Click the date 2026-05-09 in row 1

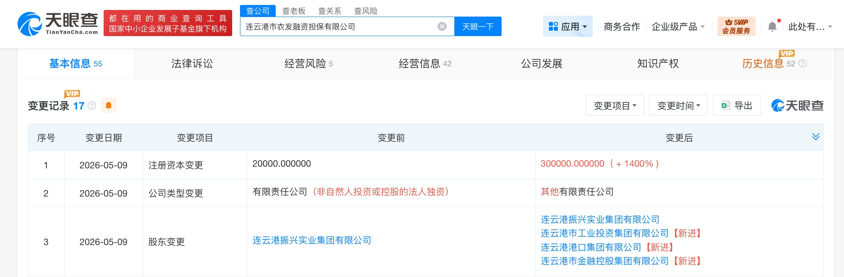[103, 165]
